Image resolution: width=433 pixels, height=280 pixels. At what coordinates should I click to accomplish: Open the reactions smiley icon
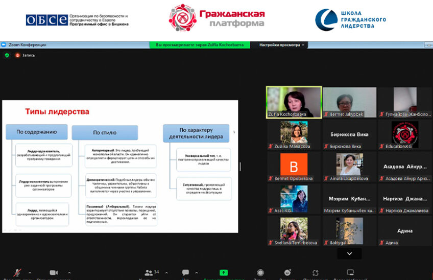coord(288,273)
